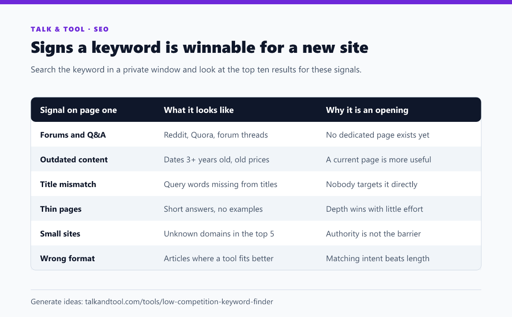Select the 'Forums and Q&A' cell
The height and width of the screenshot is (317, 512).
[73, 135]
